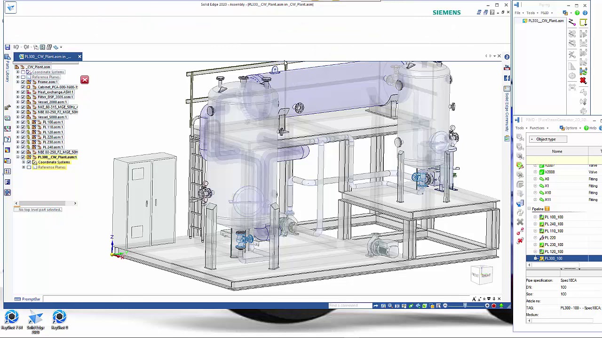Toggle checkbox for Cabinet_PCA-500-1600
The width and height of the screenshot is (602, 338).
coord(23,87)
